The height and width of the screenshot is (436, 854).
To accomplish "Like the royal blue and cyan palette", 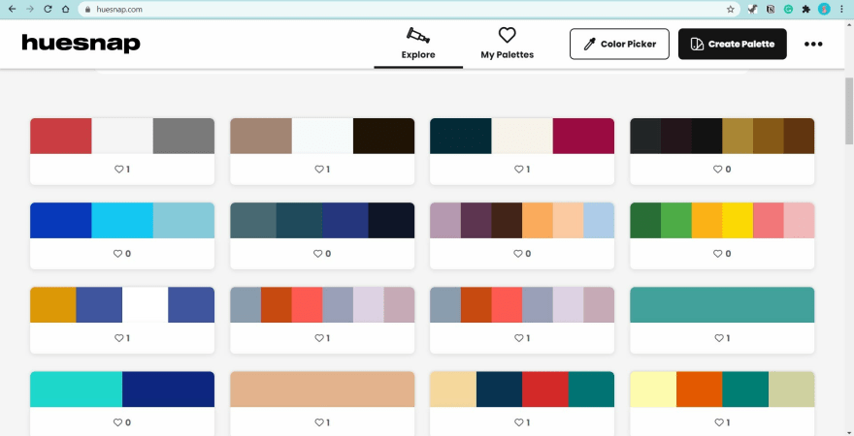I will 117,253.
